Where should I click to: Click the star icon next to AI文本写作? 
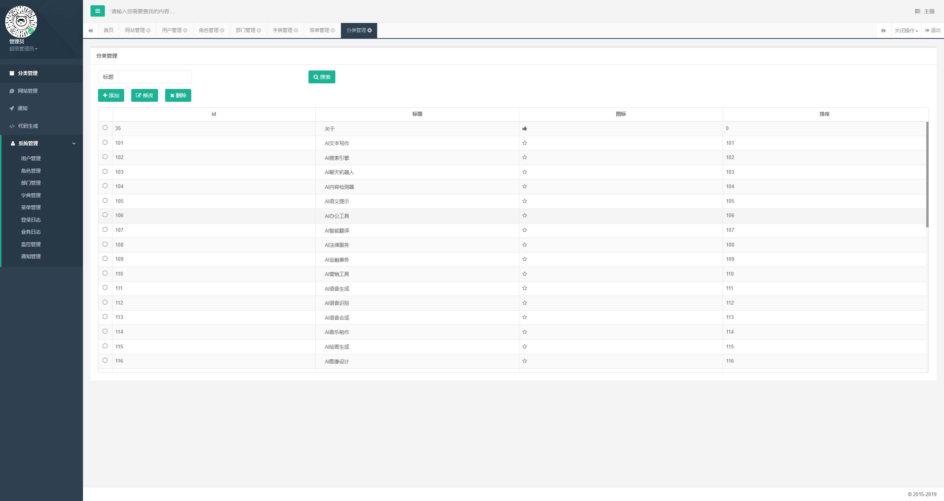525,143
